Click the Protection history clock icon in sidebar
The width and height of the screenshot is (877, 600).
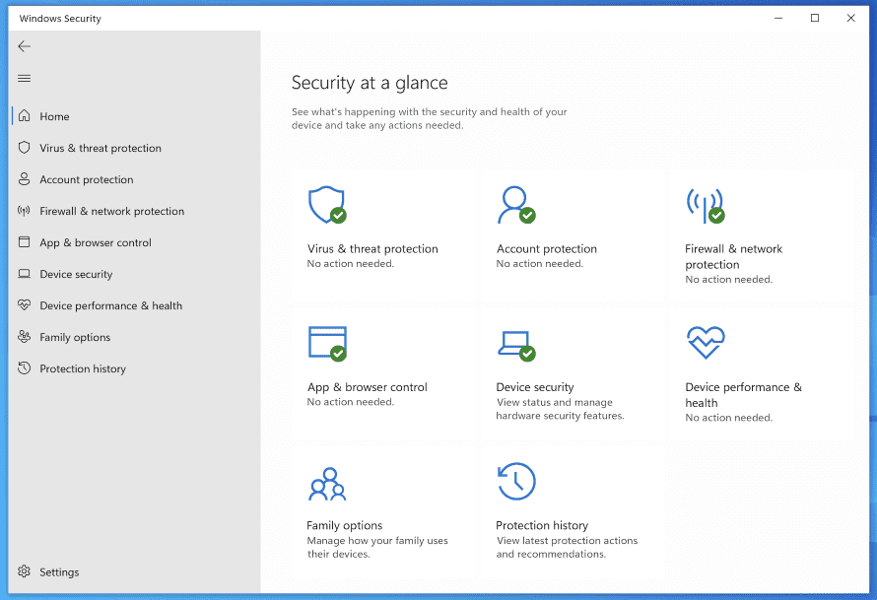[x=24, y=367]
